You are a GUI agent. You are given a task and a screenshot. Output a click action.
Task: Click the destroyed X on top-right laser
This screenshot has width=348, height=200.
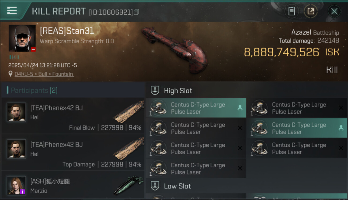point(341,108)
